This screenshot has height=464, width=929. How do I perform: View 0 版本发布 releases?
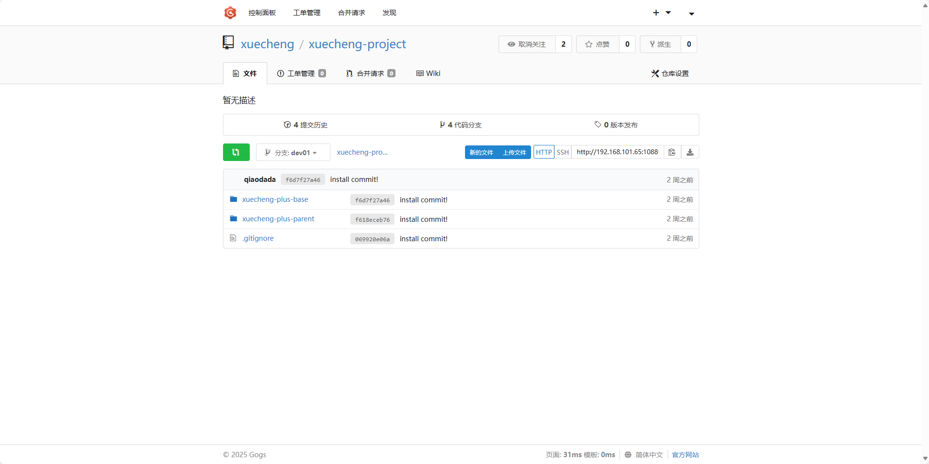(x=616, y=125)
